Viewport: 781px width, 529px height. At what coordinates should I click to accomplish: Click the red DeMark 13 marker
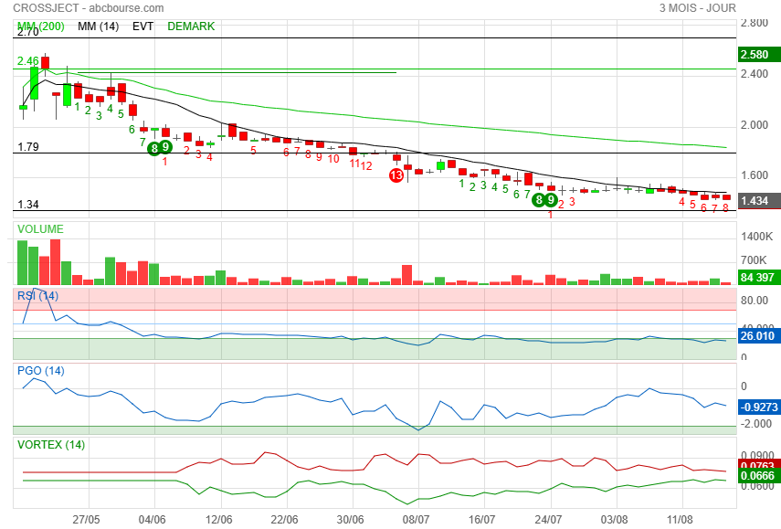click(396, 175)
